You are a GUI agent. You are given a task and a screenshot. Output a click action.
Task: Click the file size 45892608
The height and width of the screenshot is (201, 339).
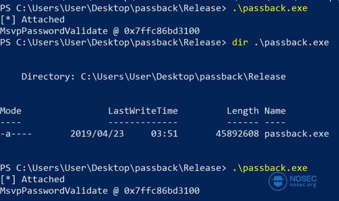pyautogui.click(x=237, y=134)
